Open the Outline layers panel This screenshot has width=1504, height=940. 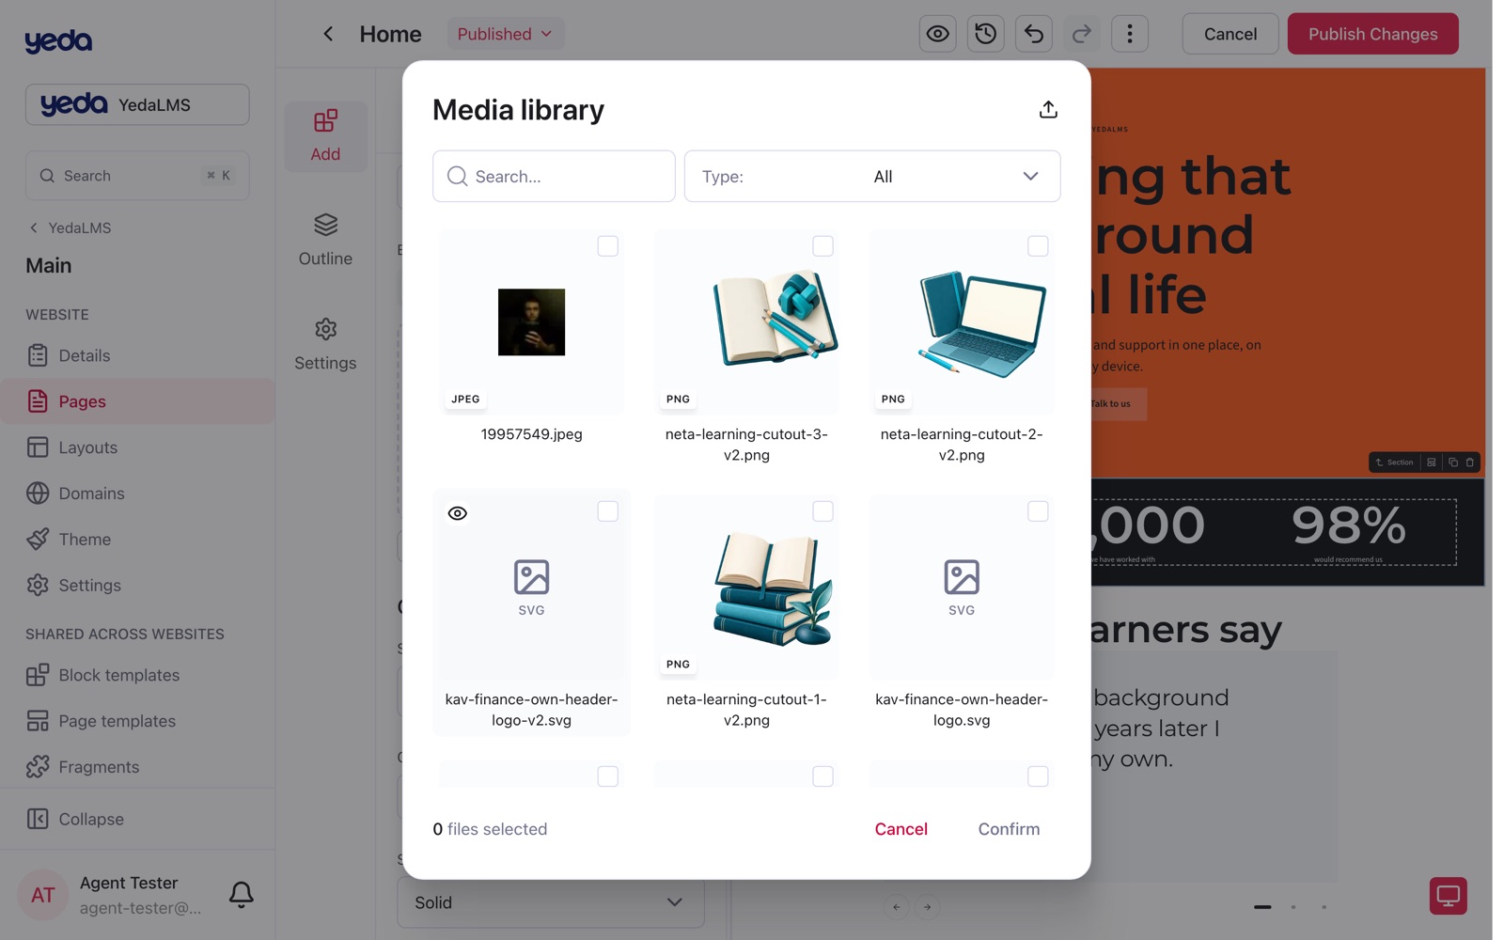(325, 241)
